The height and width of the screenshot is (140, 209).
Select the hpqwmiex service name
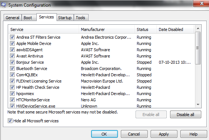pyautogui.click(x=25, y=94)
